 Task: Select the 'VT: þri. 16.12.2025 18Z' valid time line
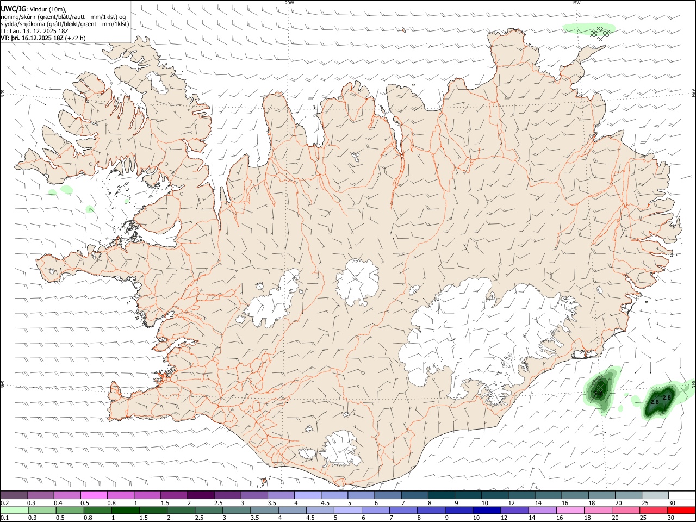tap(43, 38)
